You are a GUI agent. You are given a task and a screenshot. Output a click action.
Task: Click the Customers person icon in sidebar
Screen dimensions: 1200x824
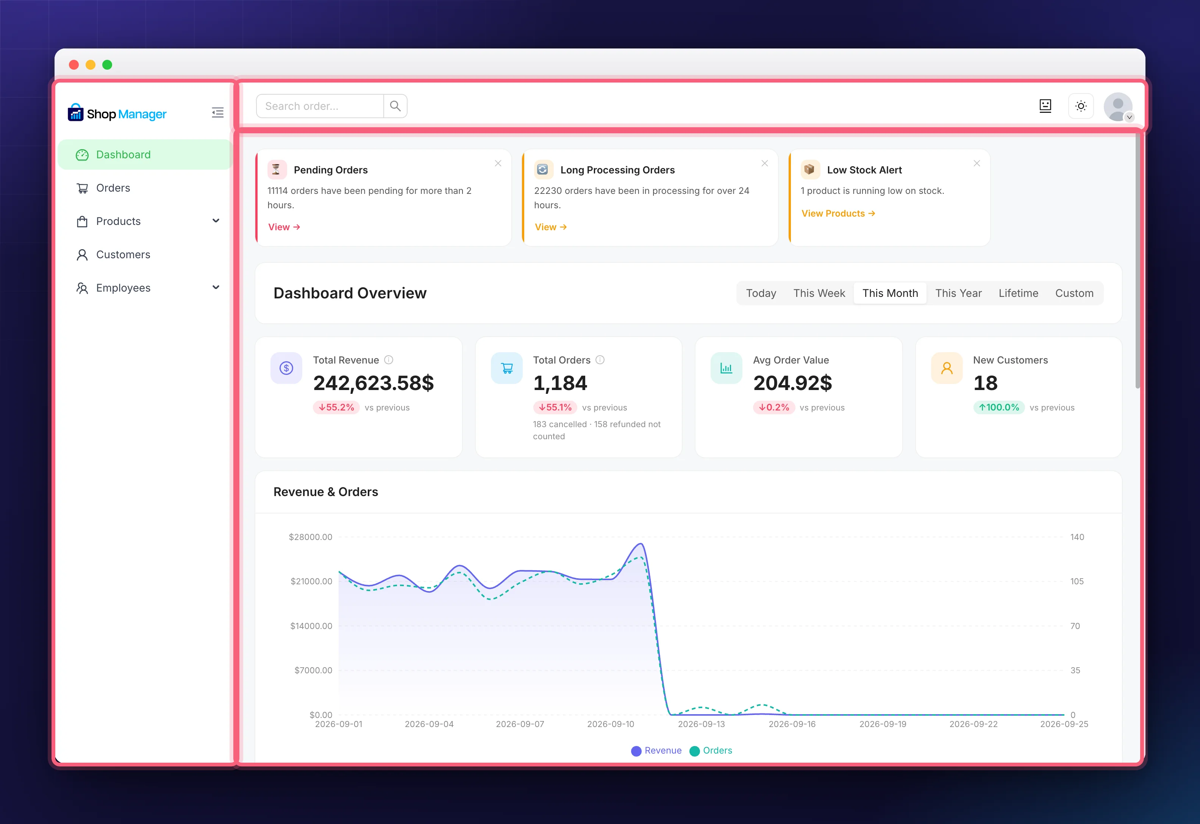tap(82, 254)
